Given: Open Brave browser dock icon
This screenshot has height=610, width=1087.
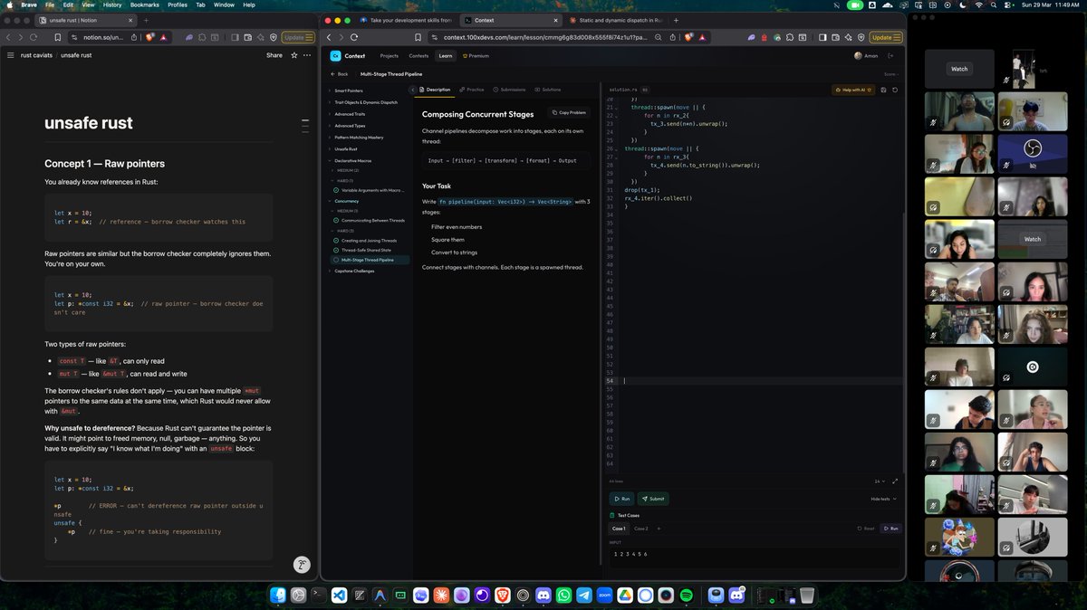Looking at the screenshot, I should click(503, 596).
